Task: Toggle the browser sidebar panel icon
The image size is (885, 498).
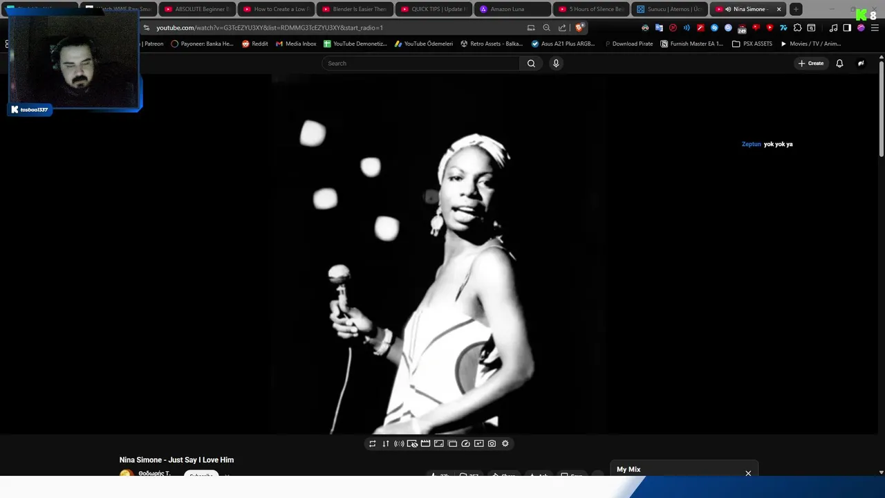Action: coord(847,28)
